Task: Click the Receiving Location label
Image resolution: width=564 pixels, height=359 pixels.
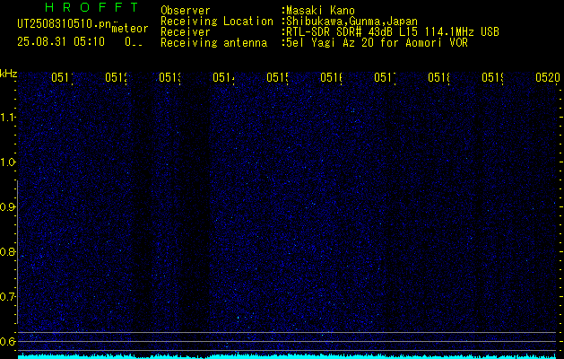Action: [217, 22]
